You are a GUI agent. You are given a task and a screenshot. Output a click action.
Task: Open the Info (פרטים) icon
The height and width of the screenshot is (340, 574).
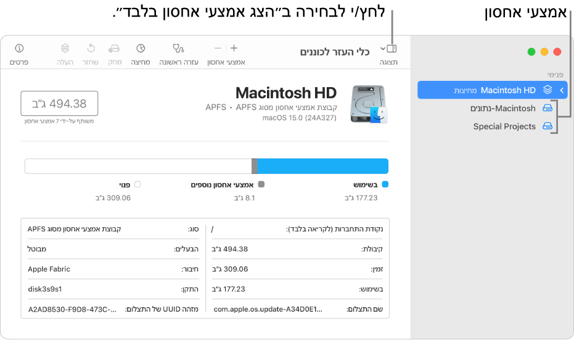click(x=19, y=48)
